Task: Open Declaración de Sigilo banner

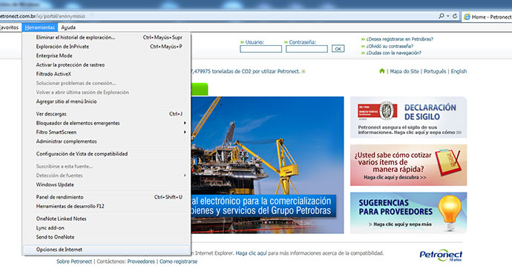Action: [409, 117]
